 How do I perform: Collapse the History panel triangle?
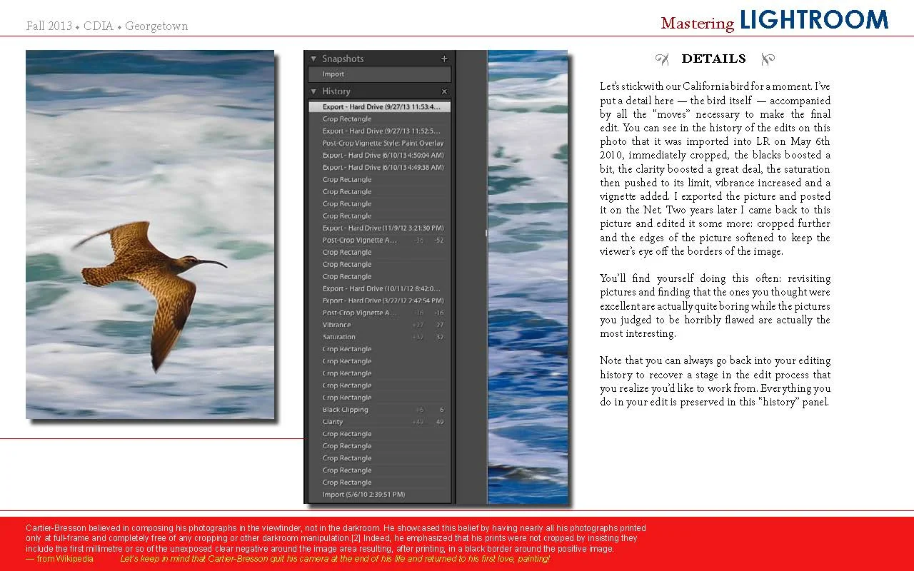(313, 91)
